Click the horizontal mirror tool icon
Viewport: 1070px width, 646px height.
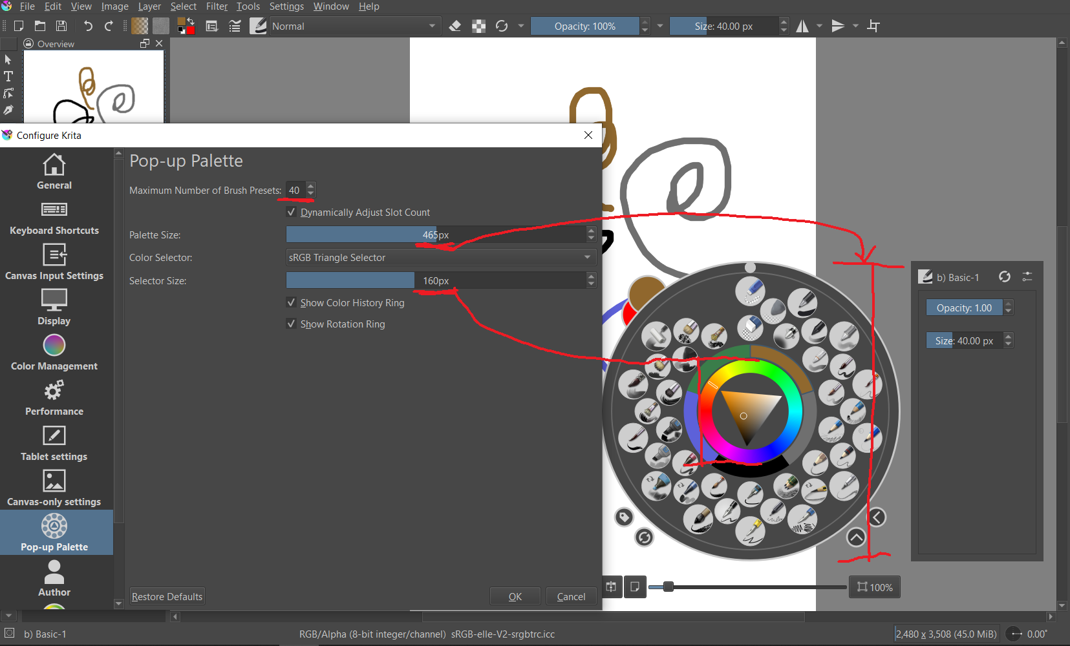click(x=802, y=26)
